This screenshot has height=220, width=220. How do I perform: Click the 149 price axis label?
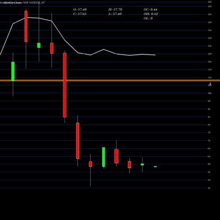point(209,22)
